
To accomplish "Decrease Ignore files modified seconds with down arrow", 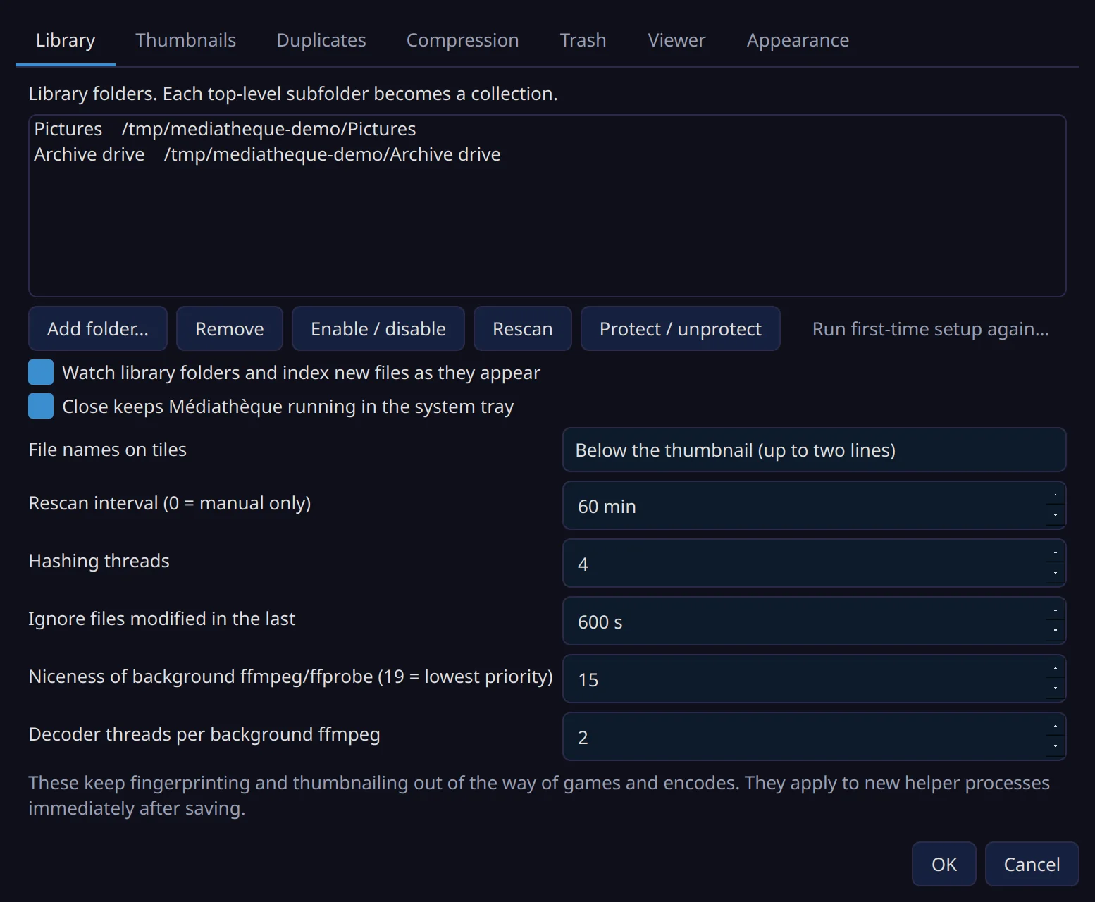I will (x=1056, y=631).
